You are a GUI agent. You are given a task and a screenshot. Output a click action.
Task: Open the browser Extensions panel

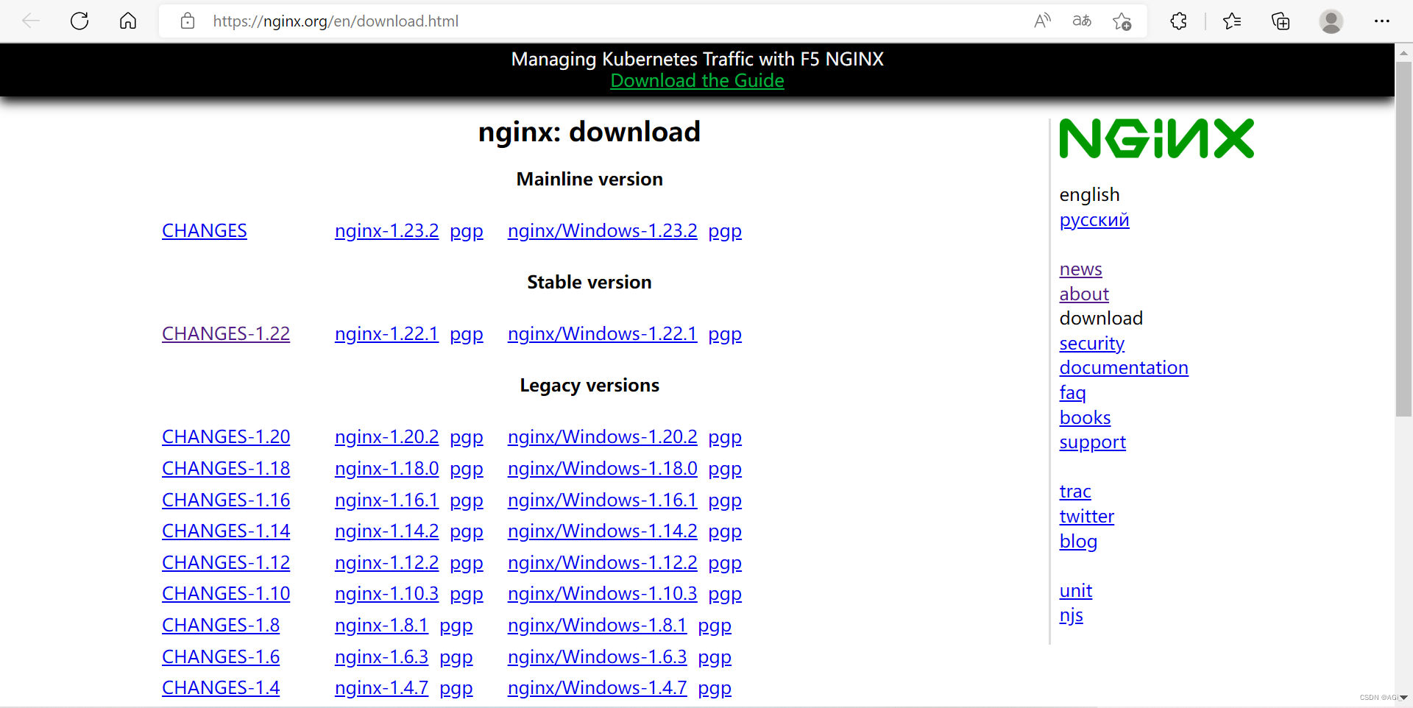[x=1178, y=21]
